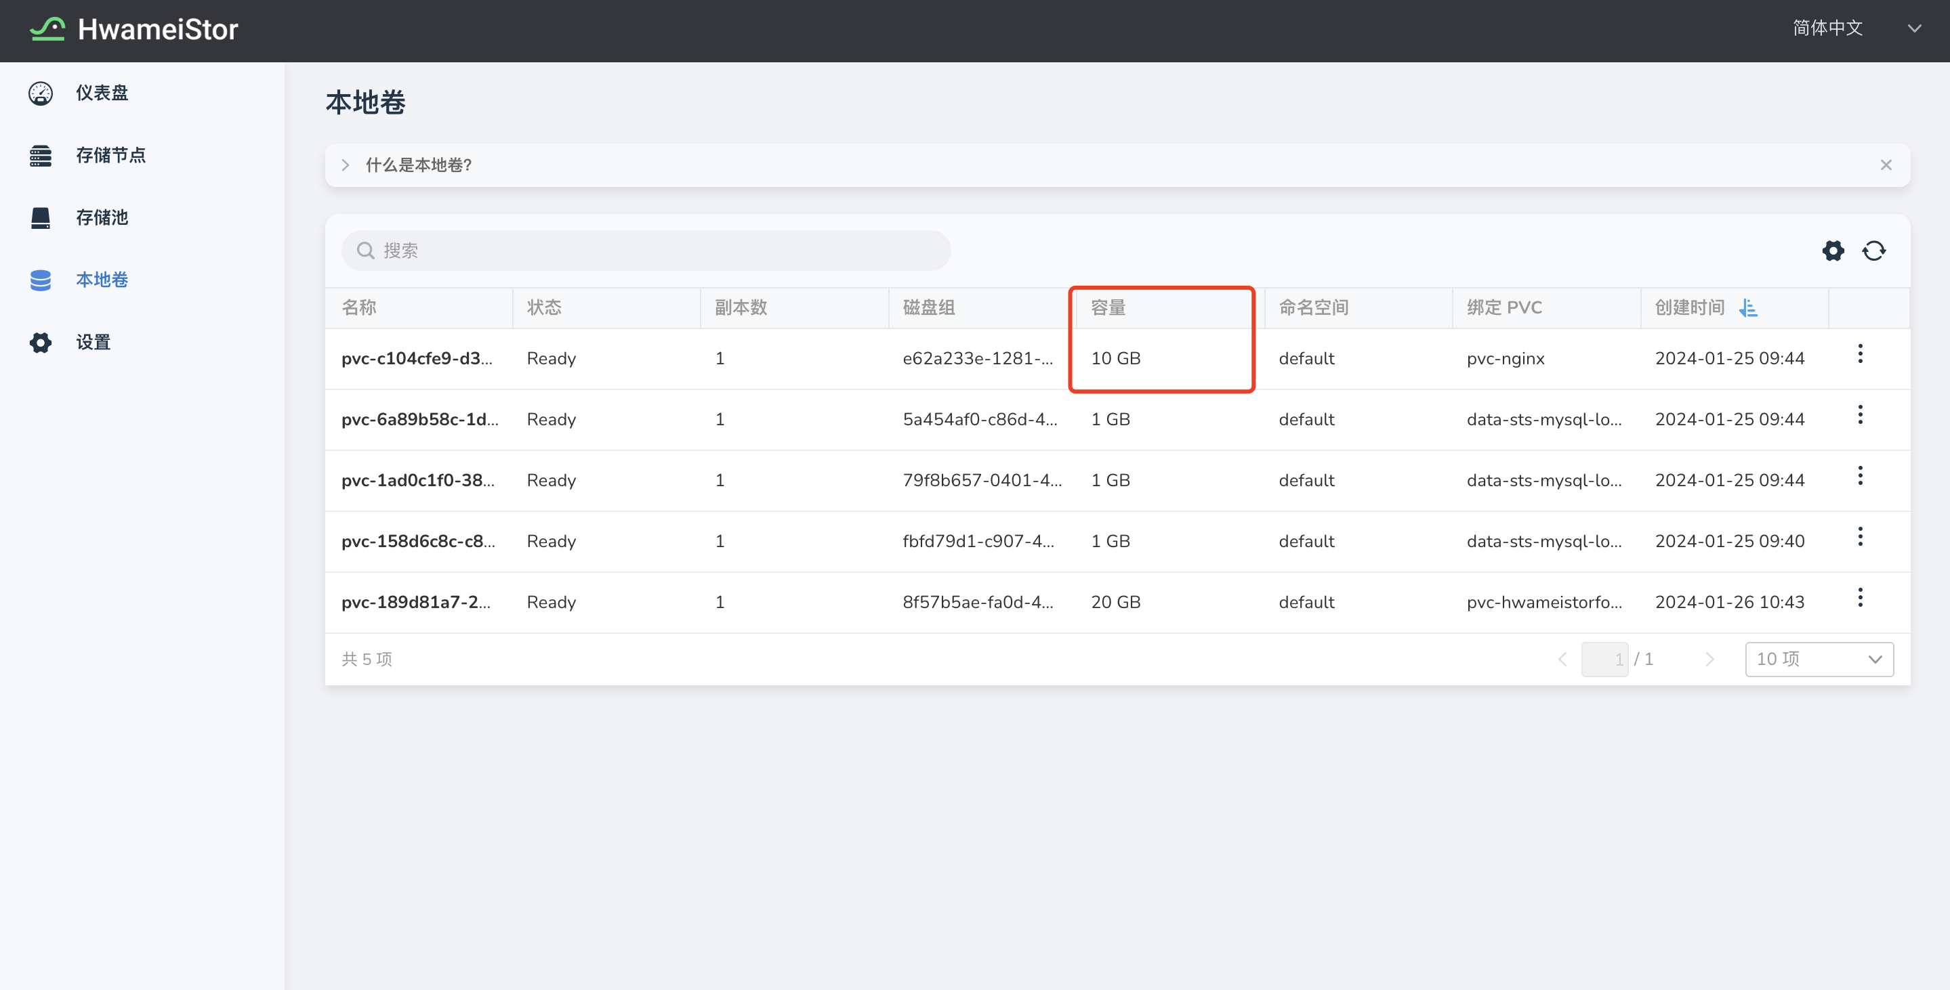Screen dimensions: 1950x990
Task: Open volume pvc-158d6c8c-c8 details link
Action: (x=418, y=541)
